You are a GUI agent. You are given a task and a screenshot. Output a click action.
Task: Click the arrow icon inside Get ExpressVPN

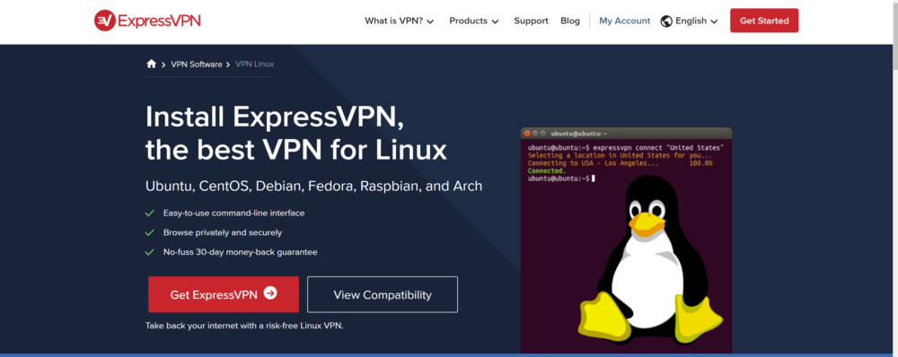point(270,293)
